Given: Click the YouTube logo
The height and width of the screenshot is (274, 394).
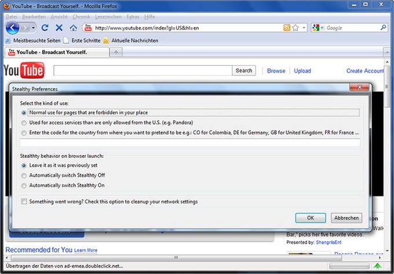Looking at the screenshot, I should click(24, 70).
